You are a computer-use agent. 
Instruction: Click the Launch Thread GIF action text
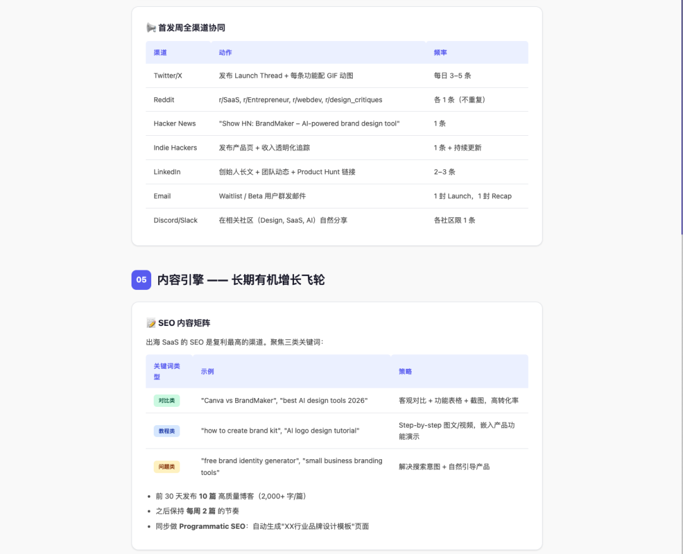[286, 76]
